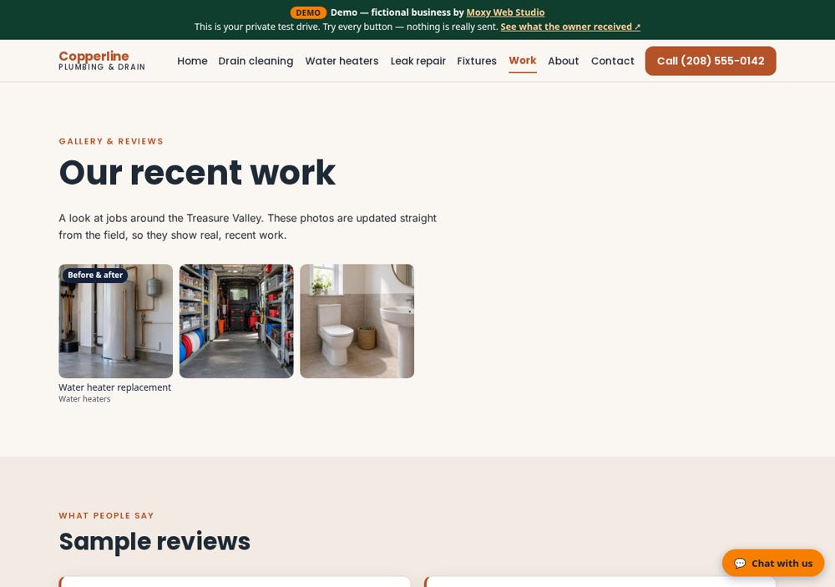
Task: Click the Water heaters category label
Action: click(84, 399)
